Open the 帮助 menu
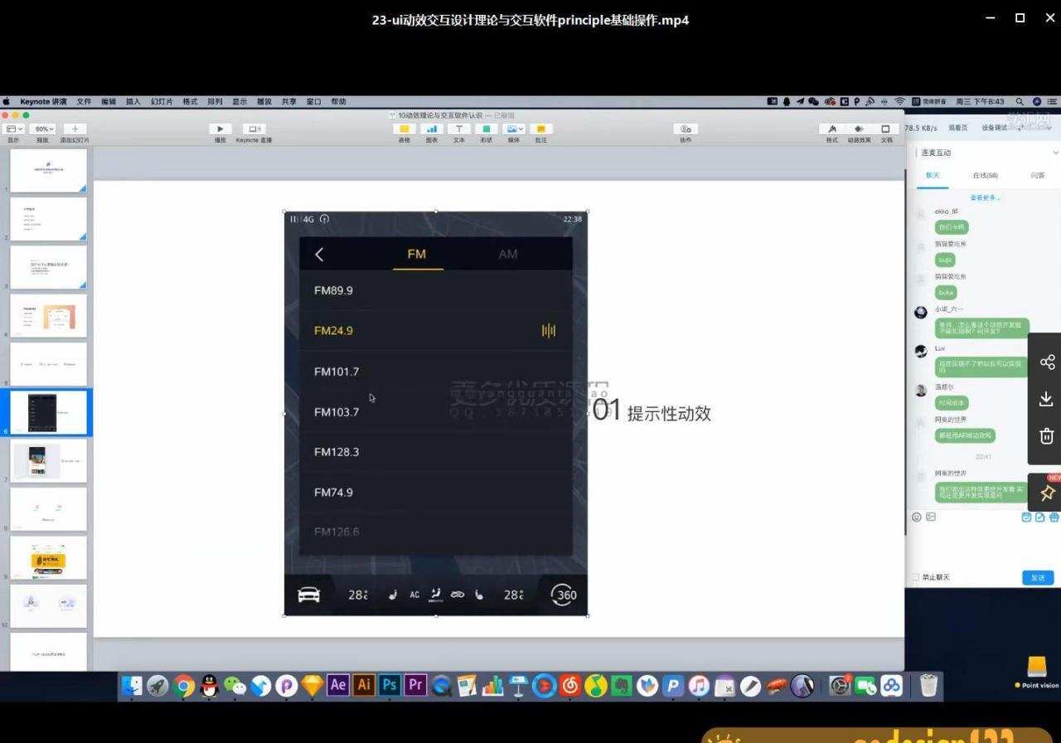This screenshot has height=743, width=1061. click(338, 101)
